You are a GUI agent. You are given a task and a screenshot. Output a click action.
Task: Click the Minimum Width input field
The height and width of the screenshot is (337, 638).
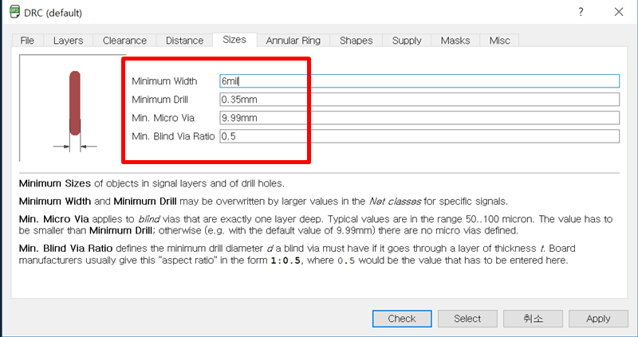pyautogui.click(x=419, y=80)
